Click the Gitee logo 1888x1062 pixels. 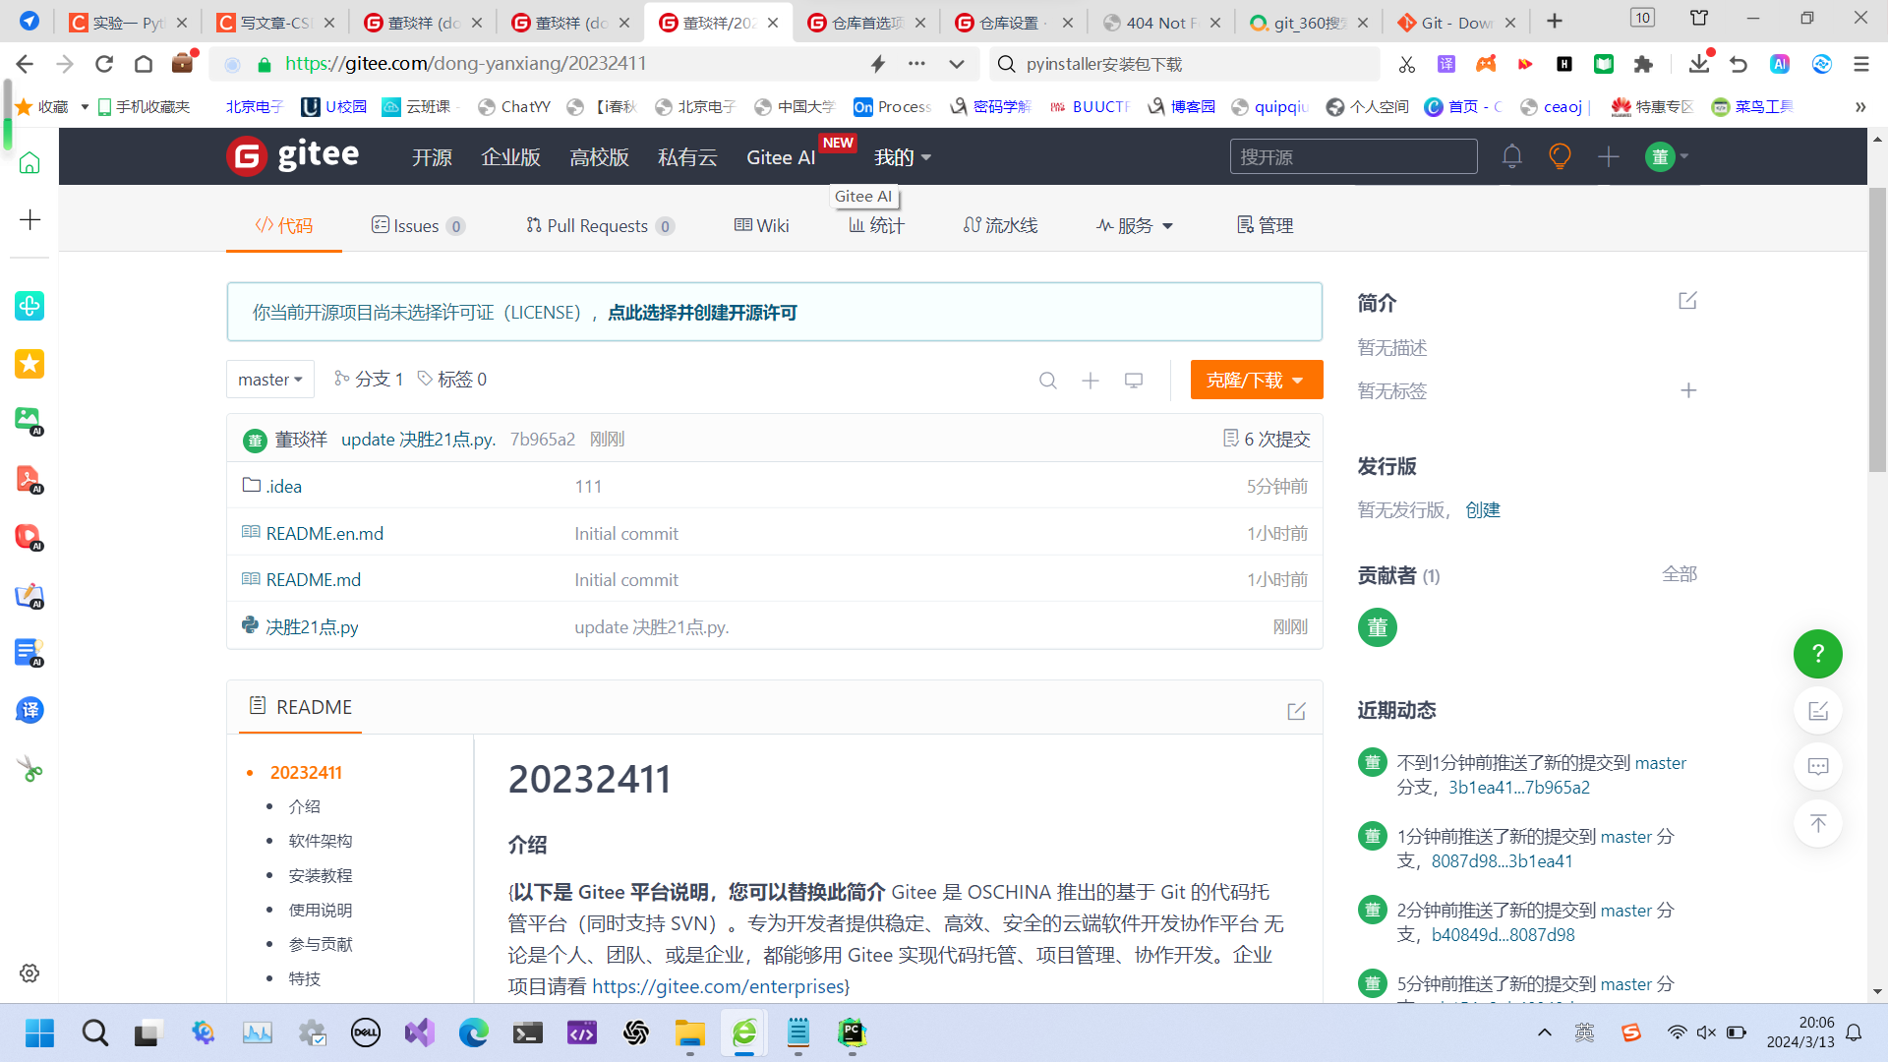[x=293, y=155]
